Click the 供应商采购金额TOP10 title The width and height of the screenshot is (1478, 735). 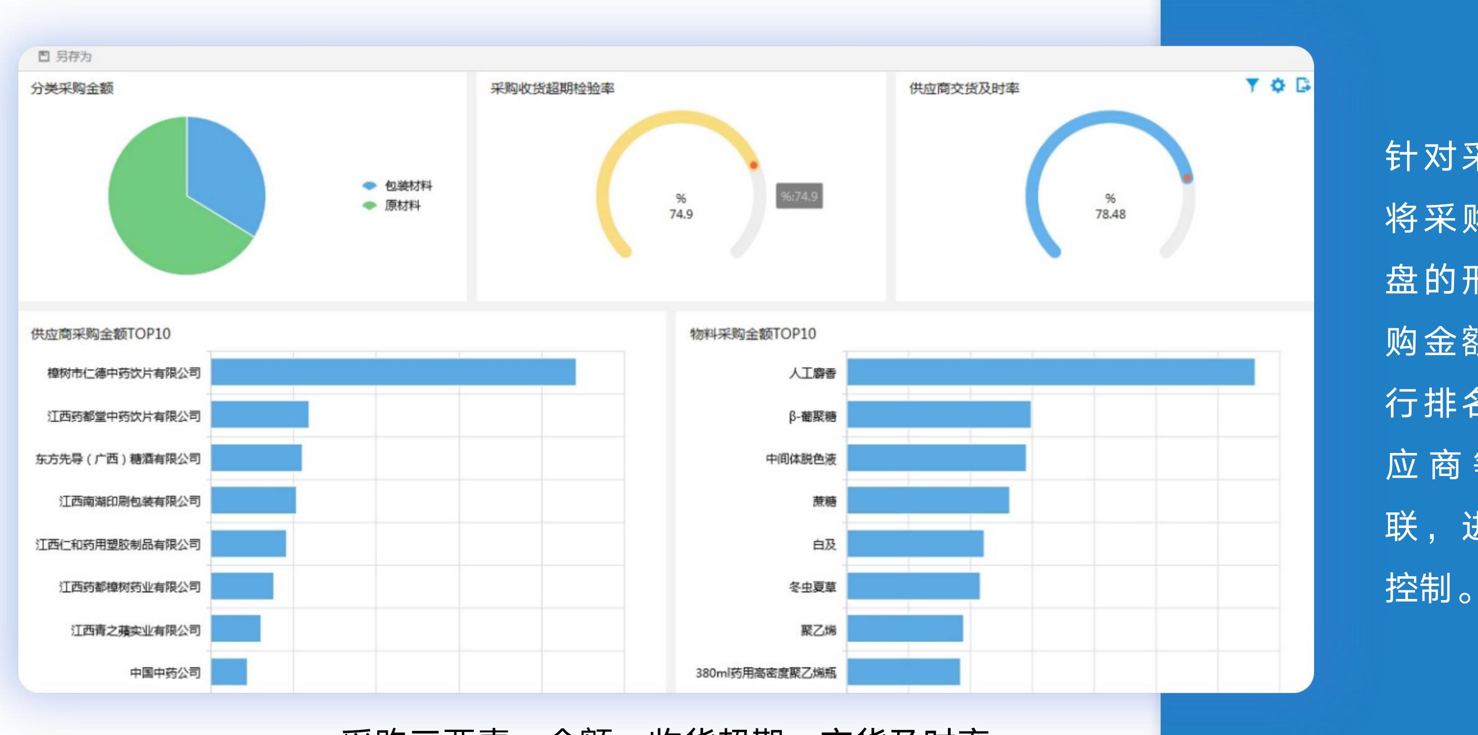101,334
